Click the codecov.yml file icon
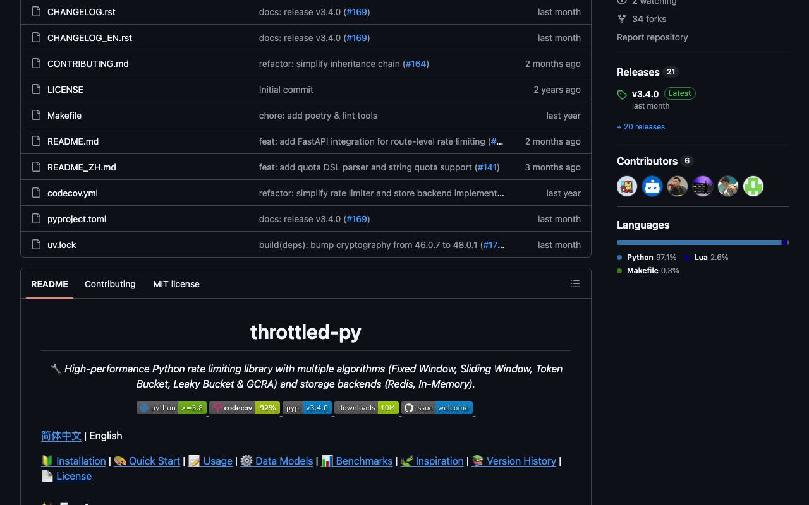The height and width of the screenshot is (505, 809). 37,193
